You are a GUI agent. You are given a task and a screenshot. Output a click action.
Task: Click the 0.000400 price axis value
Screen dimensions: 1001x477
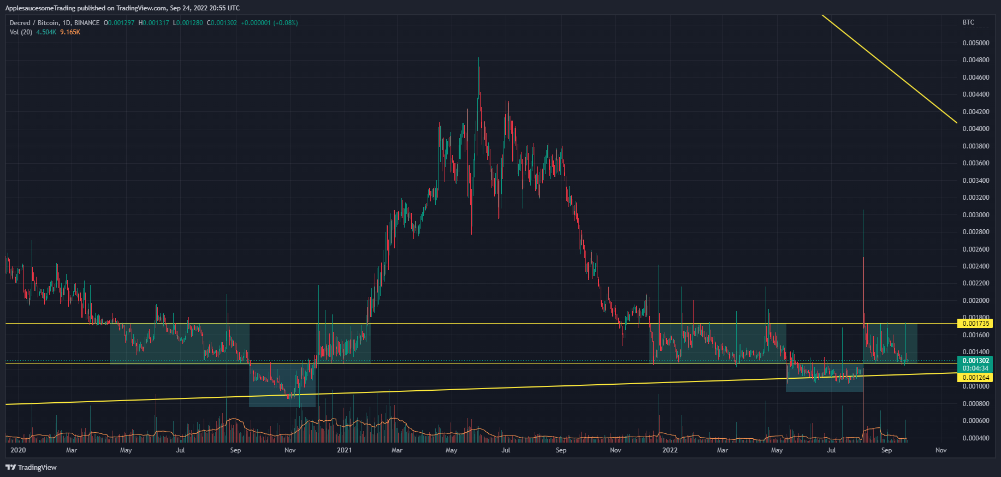click(975, 438)
